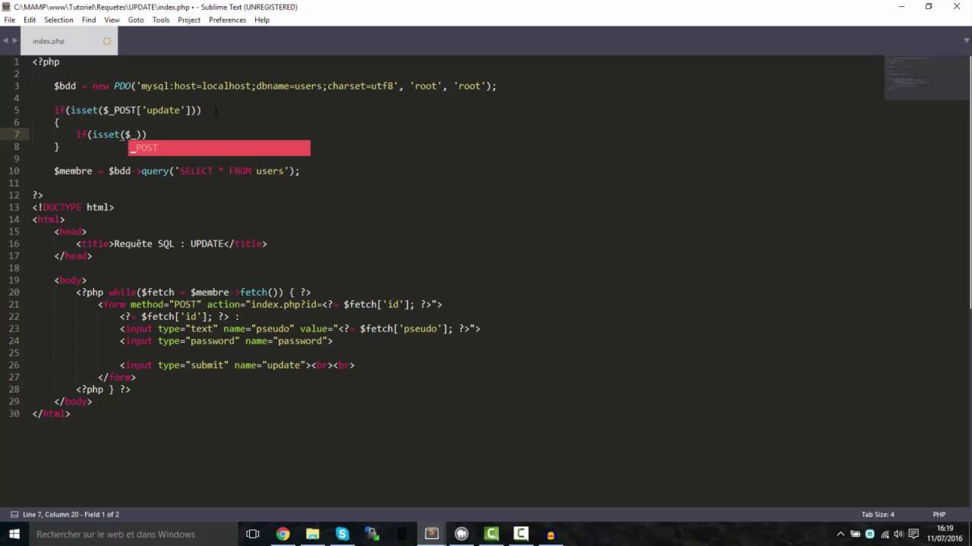
Task: Open white Camtasia Recorder taskbar icon
Action: coord(521,534)
